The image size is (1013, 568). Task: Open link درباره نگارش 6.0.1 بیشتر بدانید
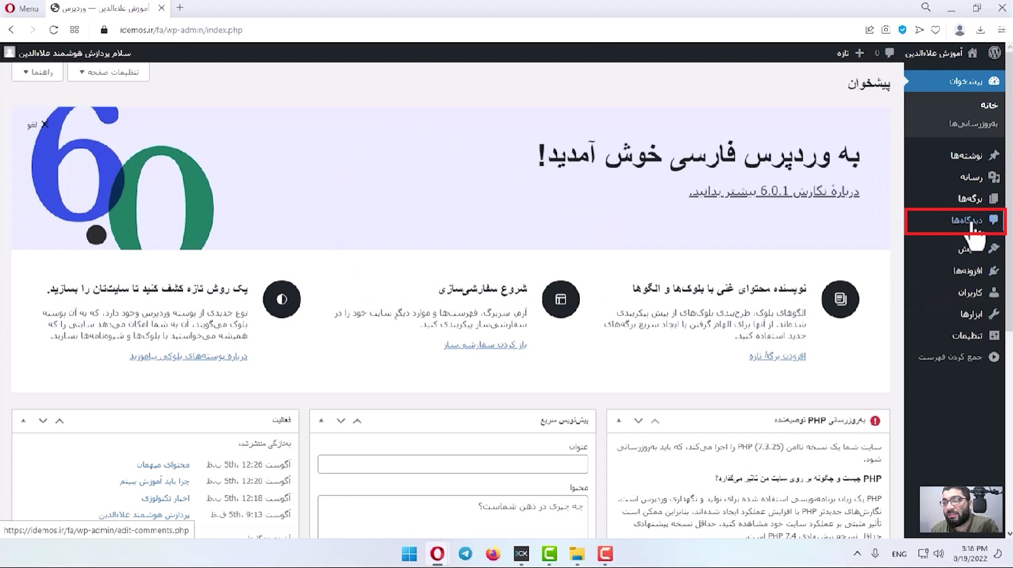pos(774,191)
